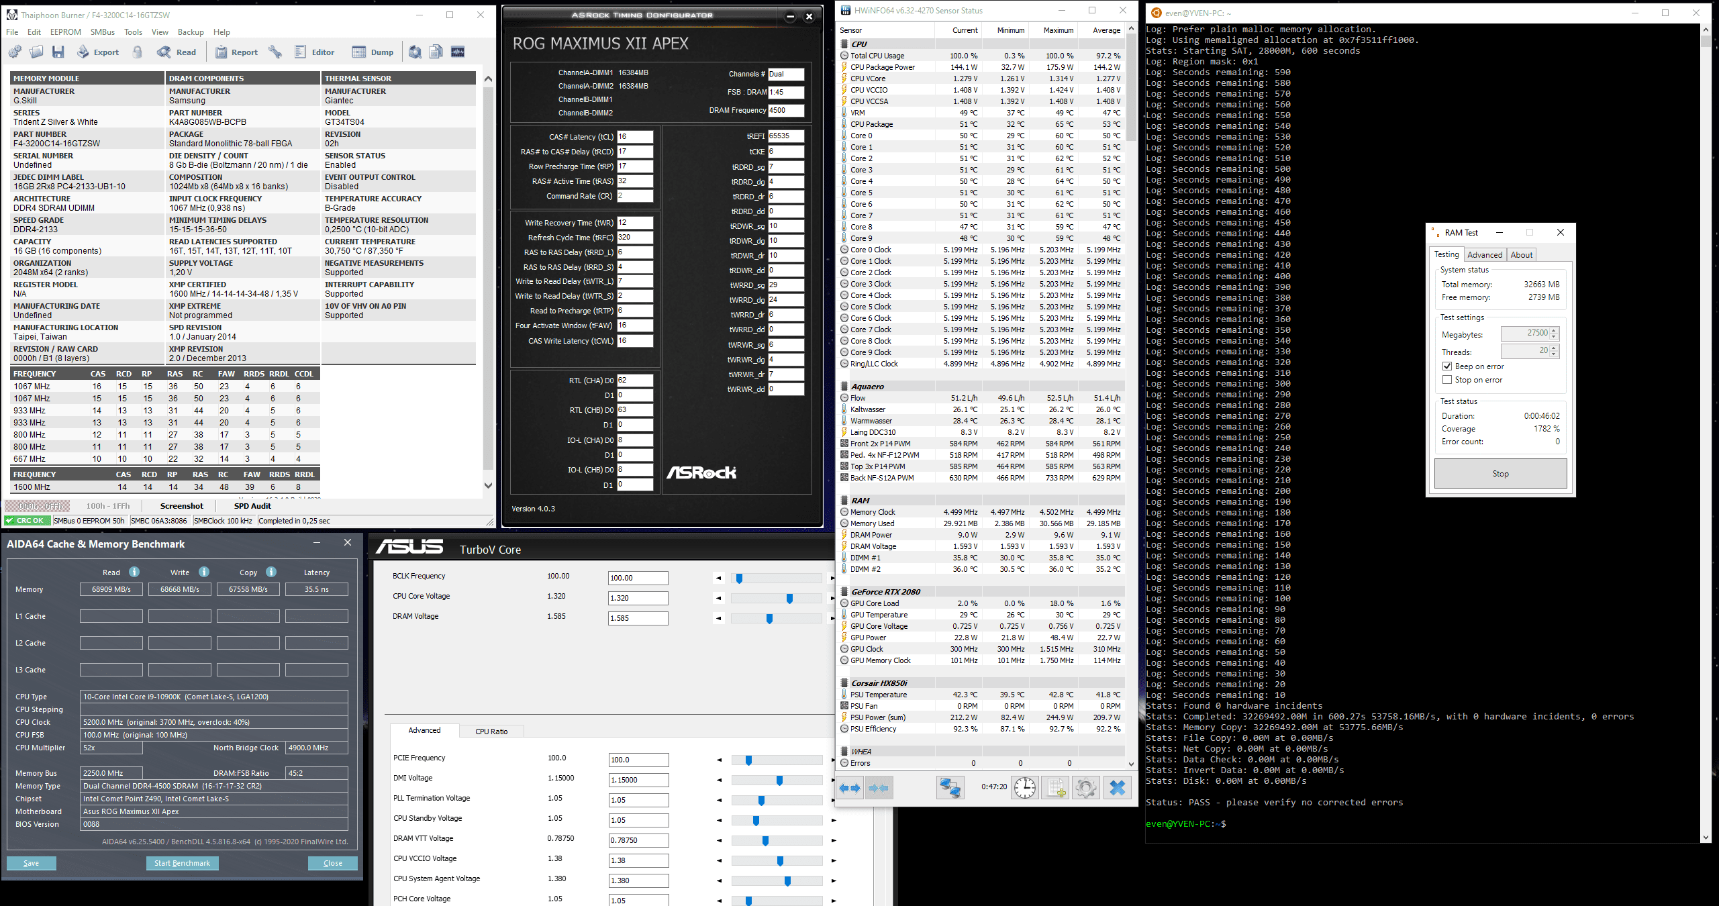Click the Write info icon in AIDA64 benchmark

pos(204,572)
